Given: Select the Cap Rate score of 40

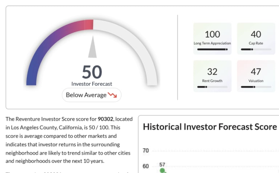Looking at the screenshot, I should pos(256,34).
